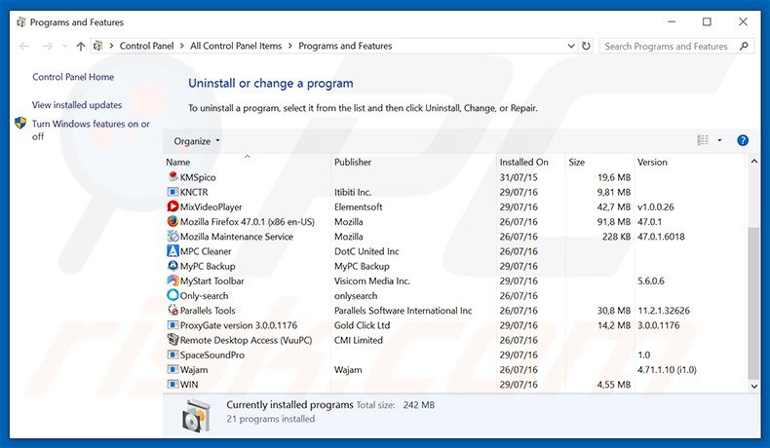This screenshot has width=770, height=448.
Task: Select the KMSpico icon in list
Action: 173,177
